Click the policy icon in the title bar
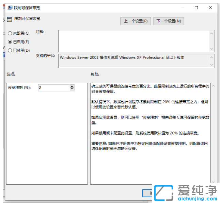The image size is (220, 203). (10, 8)
